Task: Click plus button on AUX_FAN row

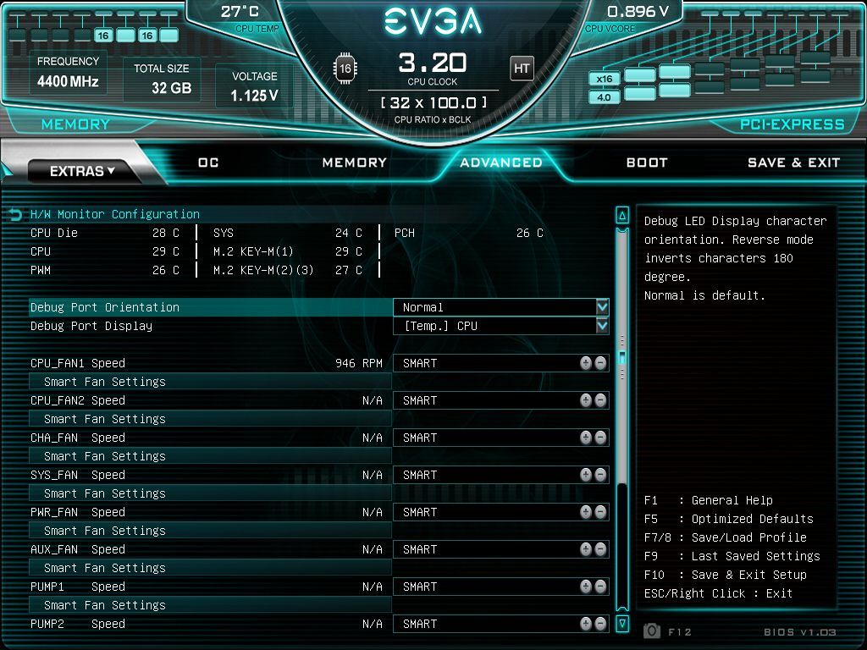Action: (586, 549)
